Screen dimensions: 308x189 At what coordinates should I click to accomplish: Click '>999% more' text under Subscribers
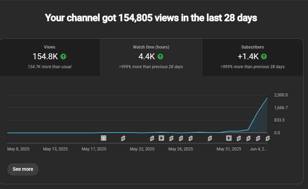pos(252,67)
